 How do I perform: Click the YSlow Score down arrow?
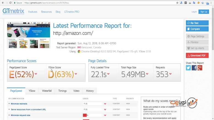pyautogui.click(x=76, y=74)
